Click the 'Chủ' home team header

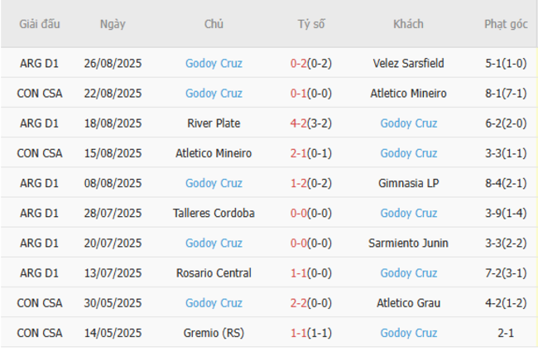pyautogui.click(x=214, y=24)
